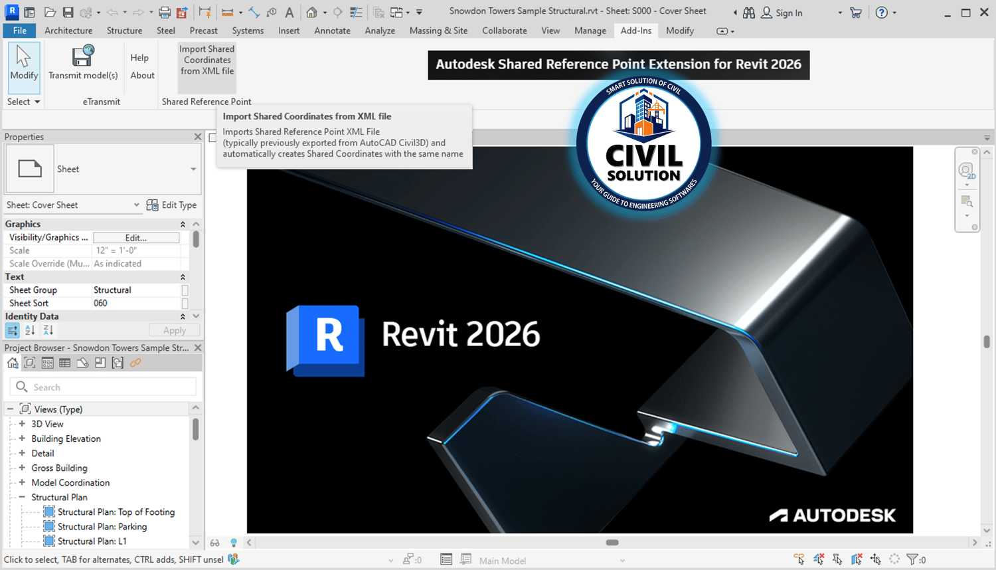Sort properties A to Z
The height and width of the screenshot is (570, 996).
point(30,330)
